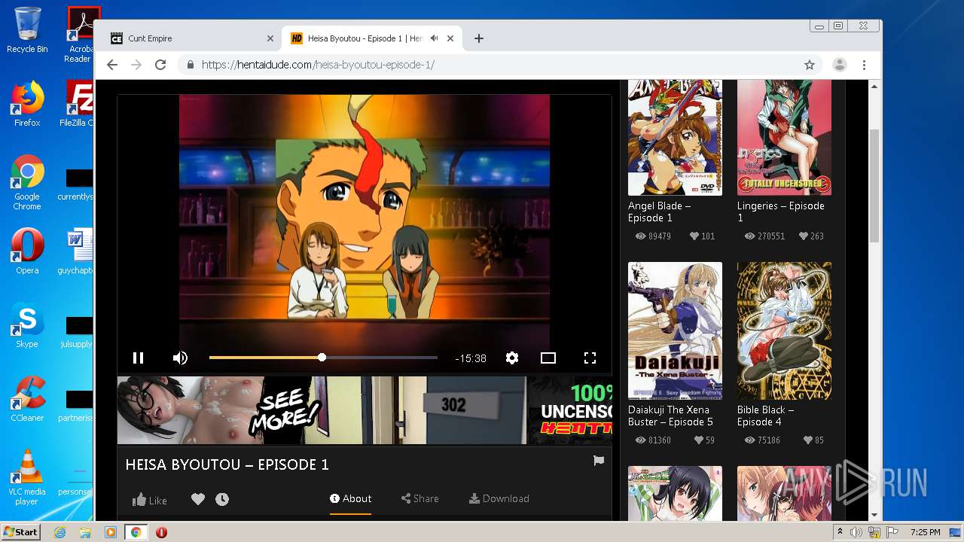The width and height of the screenshot is (964, 542).
Task: Launch CCleaner desktop shortcut
Action: [x=27, y=399]
